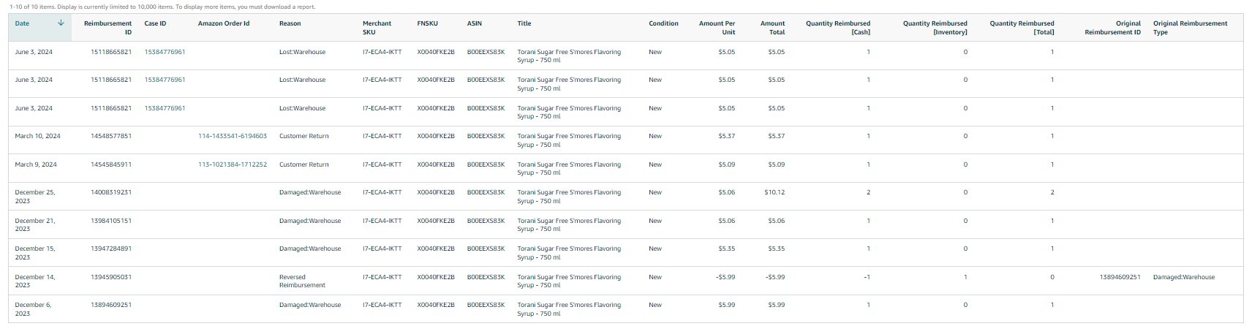Sort by the Date column header

22,23
